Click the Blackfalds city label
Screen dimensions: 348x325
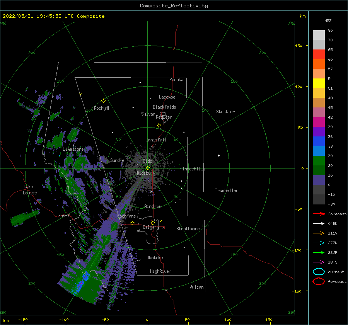coord(164,107)
